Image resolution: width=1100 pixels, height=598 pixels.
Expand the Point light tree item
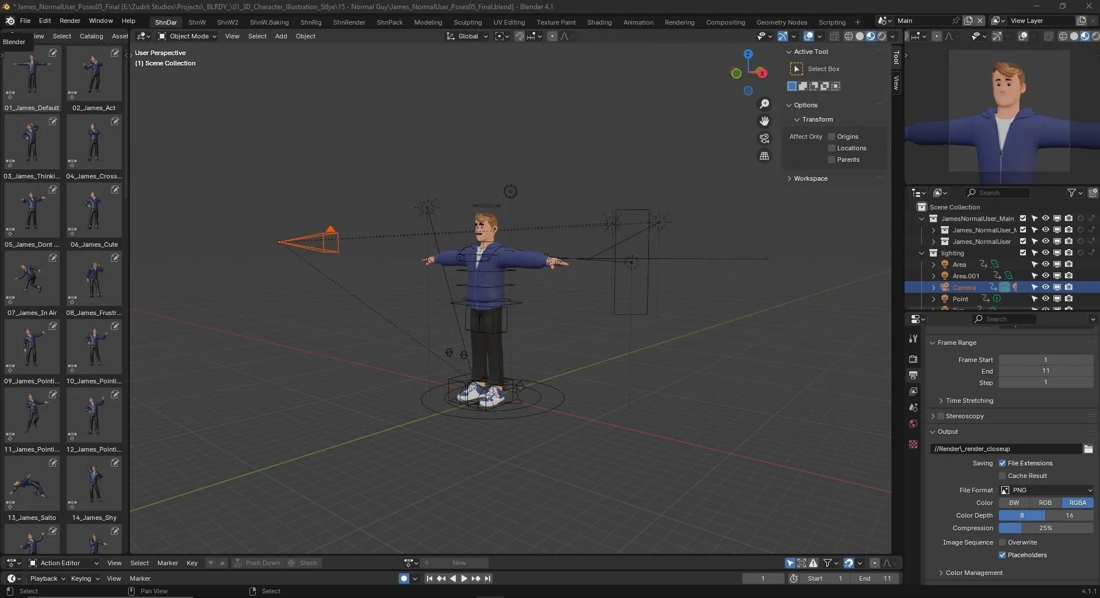click(x=934, y=299)
